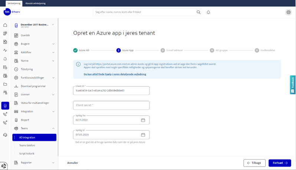Viewport: 296px width, 170px height.
Task: Click the Godkendelse step label
Action: [x=268, y=50]
